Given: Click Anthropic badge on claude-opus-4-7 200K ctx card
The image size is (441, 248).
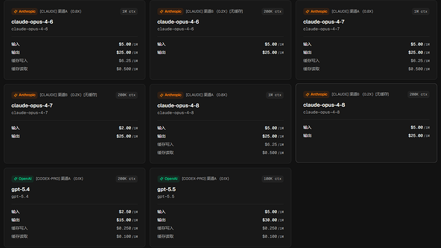Looking at the screenshot, I should 24,95.
